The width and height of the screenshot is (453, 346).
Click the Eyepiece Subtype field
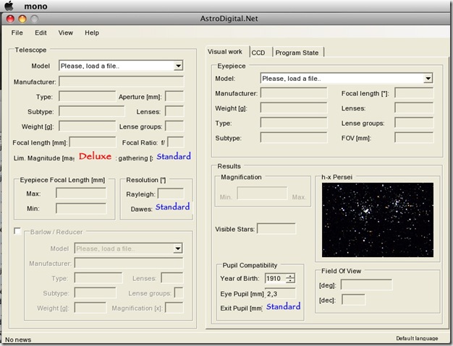pos(294,138)
